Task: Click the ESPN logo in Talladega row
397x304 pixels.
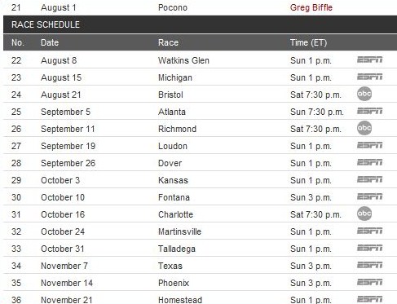Action: click(369, 248)
